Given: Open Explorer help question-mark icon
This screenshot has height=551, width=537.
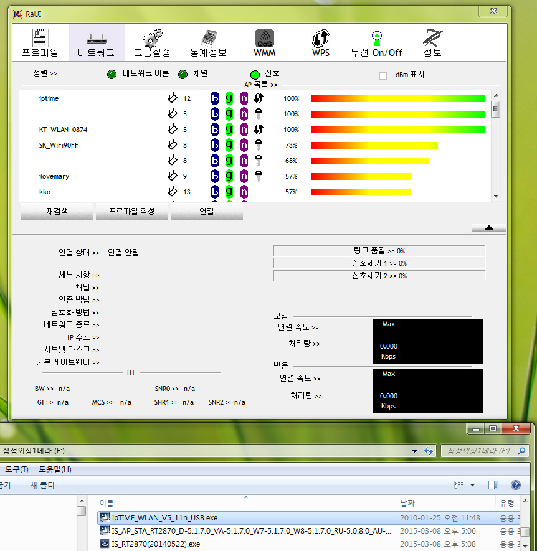Looking at the screenshot, I should [516, 485].
